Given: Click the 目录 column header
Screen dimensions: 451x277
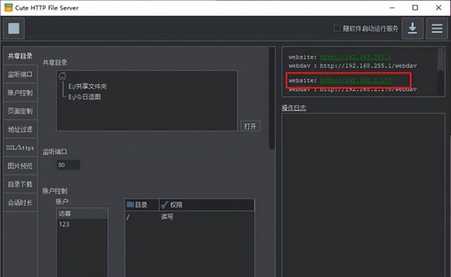Looking at the screenshot, I should tap(142, 205).
